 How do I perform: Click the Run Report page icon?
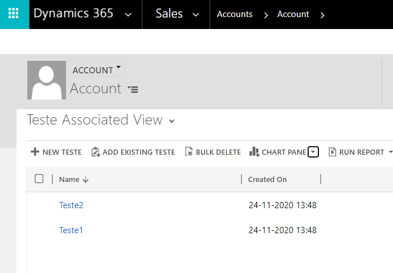(x=332, y=152)
